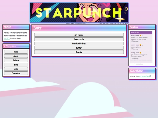Visit the Blog page
Image resolution: width=158 pixels, height=118 pixels.
(x=16, y=65)
